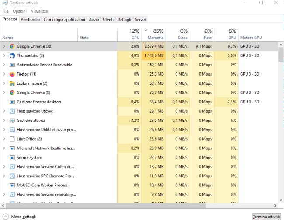
Task: Click the Meno dettagli circle arrow icon
Action: (x=6, y=217)
